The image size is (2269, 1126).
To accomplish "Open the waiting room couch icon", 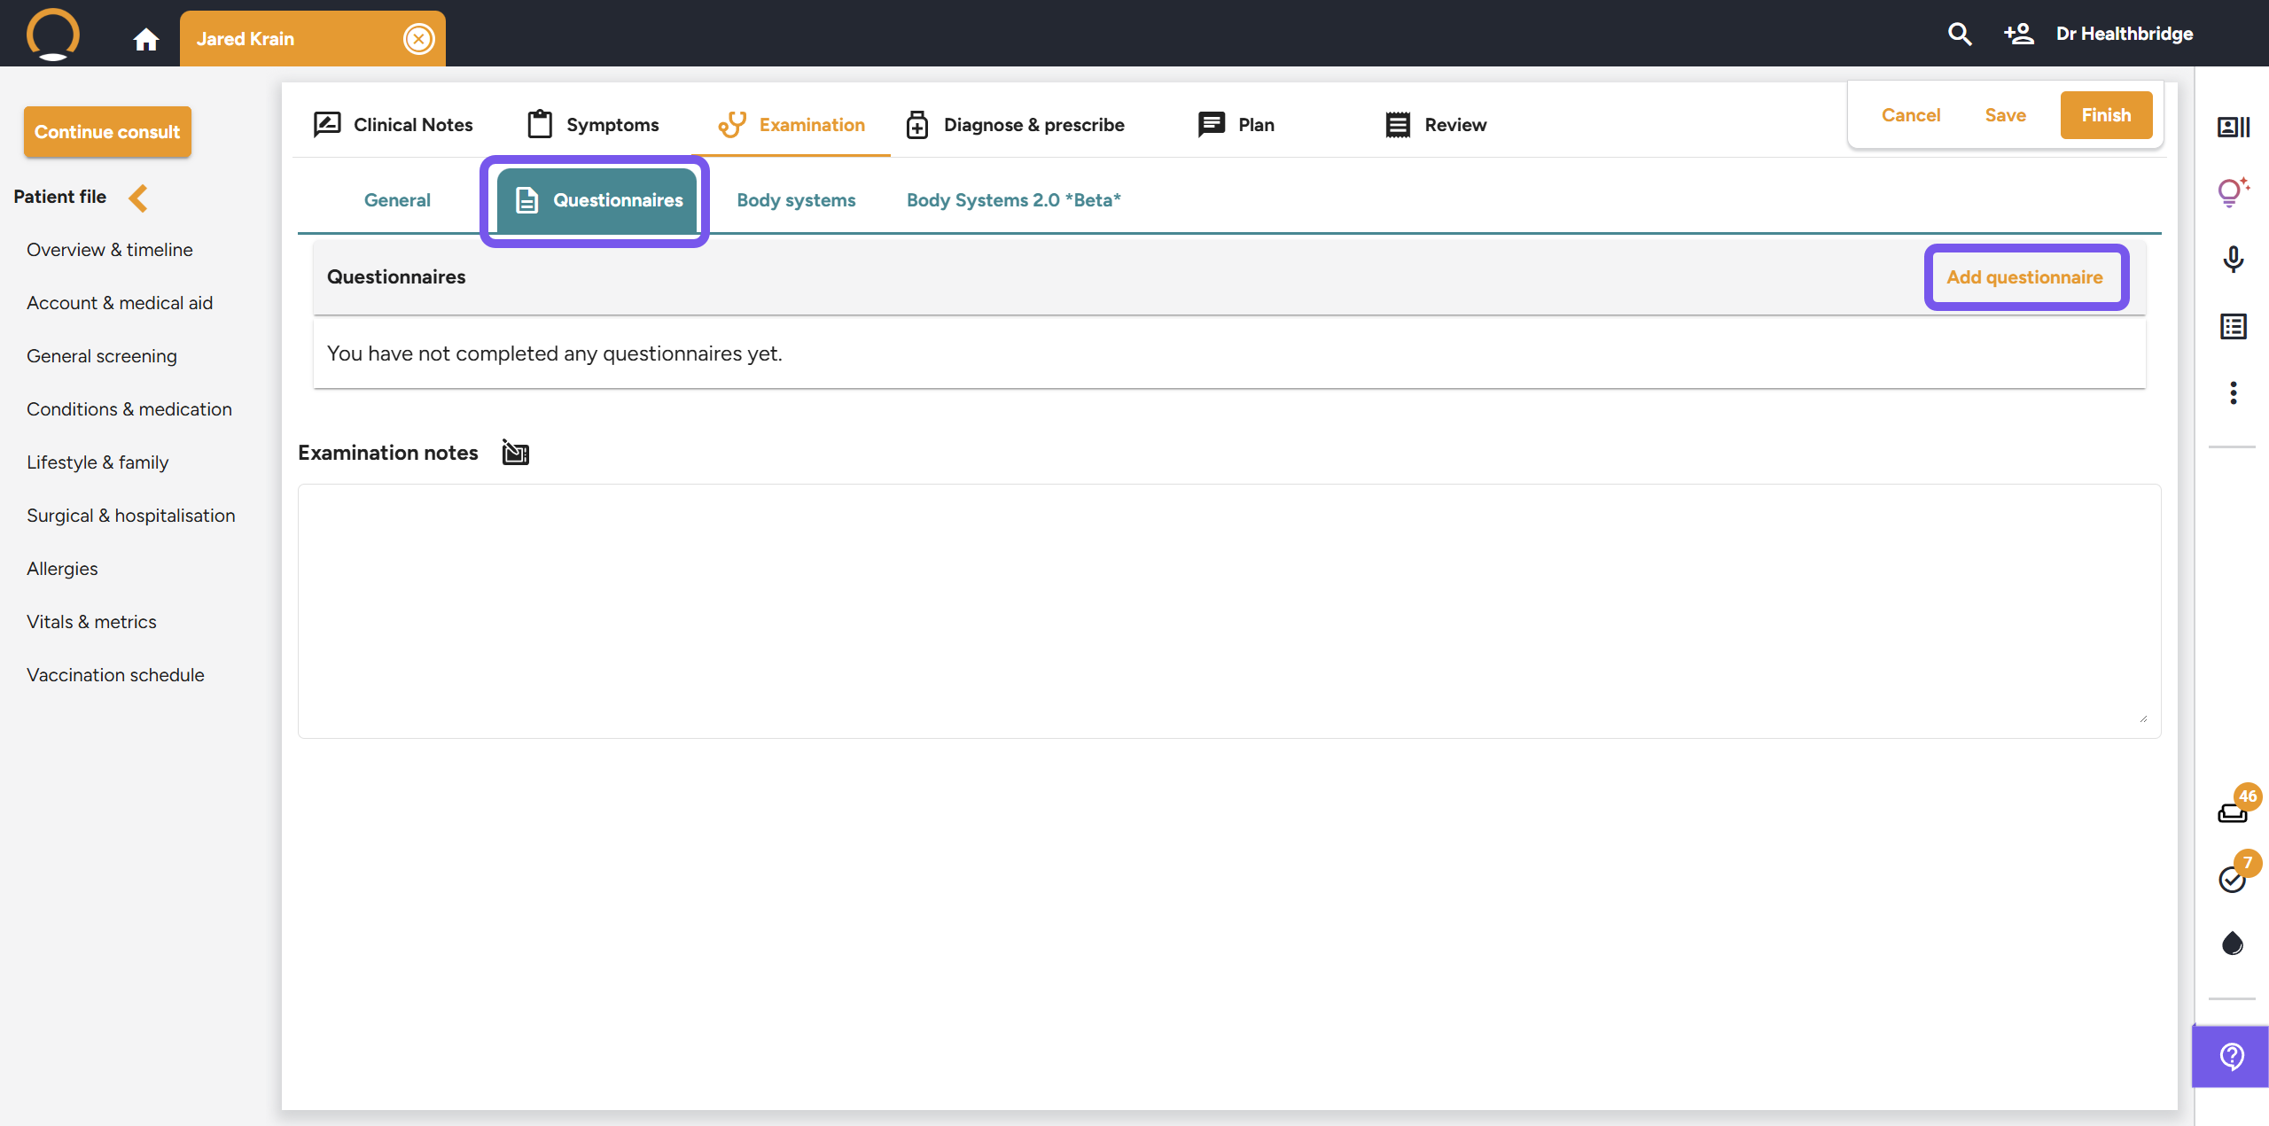I will (2232, 811).
